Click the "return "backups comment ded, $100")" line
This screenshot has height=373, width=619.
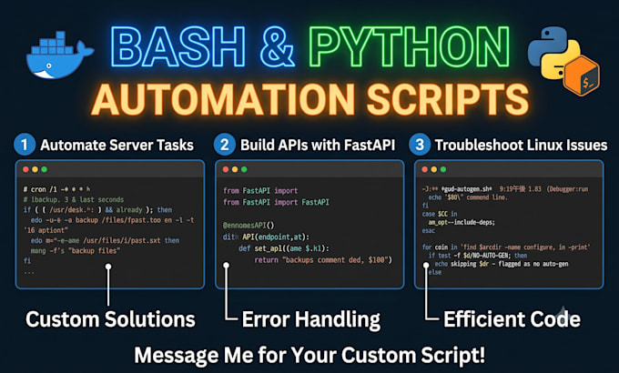click(323, 260)
